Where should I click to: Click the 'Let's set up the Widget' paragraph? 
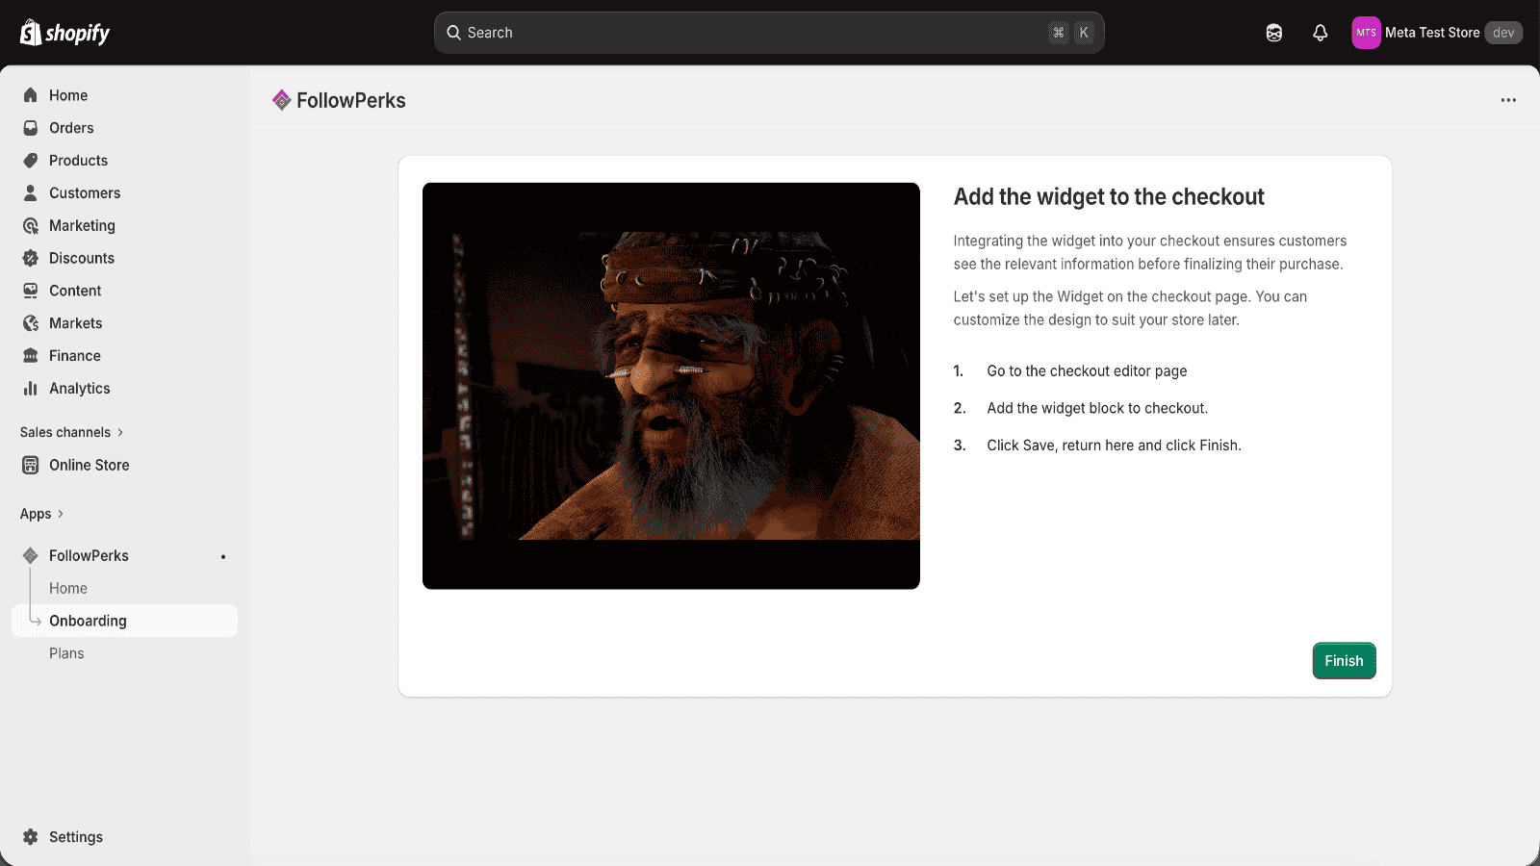[1130, 308]
